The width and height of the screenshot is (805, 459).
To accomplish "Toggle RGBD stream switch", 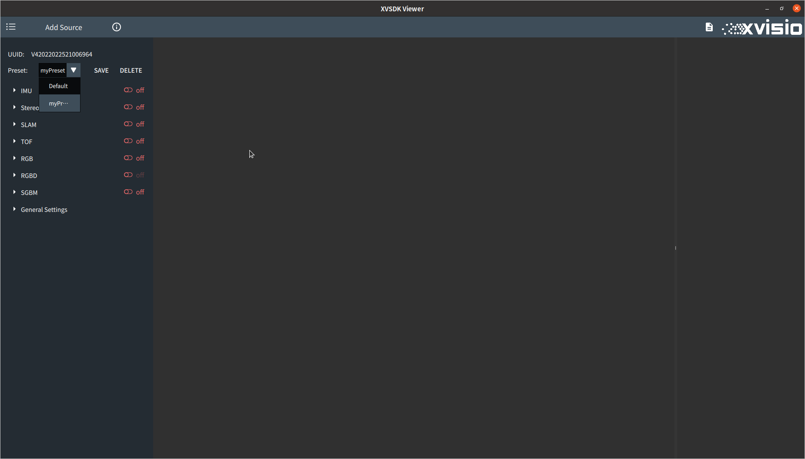I will (128, 175).
